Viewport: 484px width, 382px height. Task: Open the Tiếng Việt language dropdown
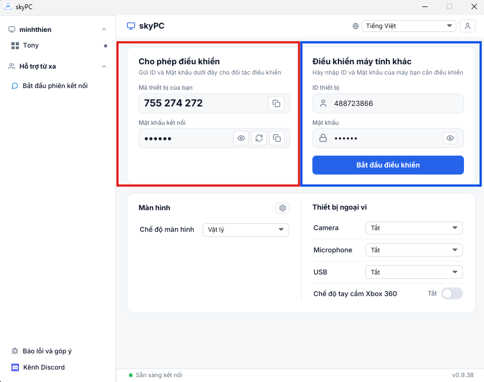(x=409, y=26)
